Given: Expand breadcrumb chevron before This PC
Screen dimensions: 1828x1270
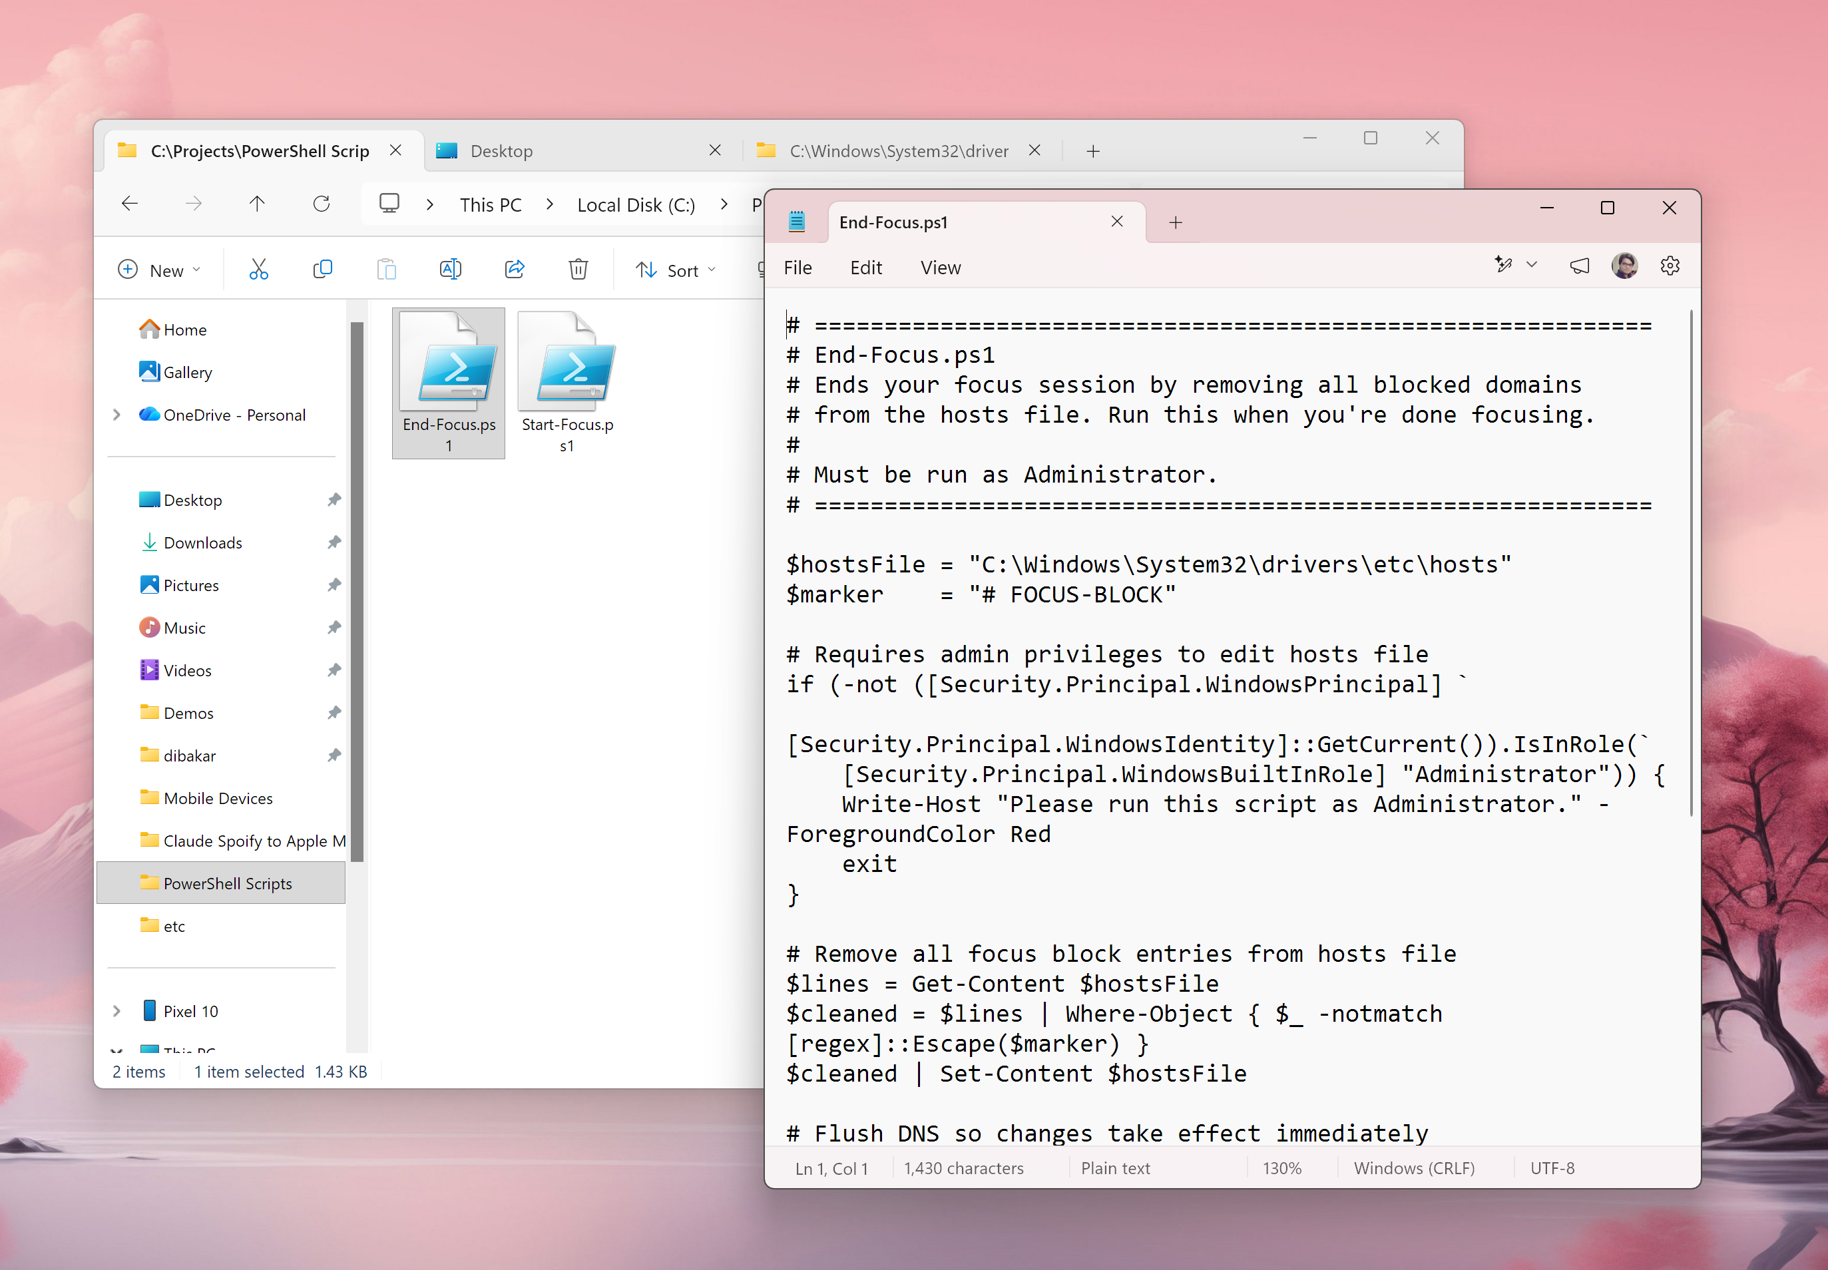Looking at the screenshot, I should [431, 204].
